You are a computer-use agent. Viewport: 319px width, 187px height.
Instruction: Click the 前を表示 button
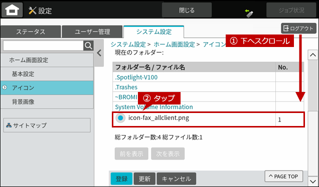coord(131,153)
